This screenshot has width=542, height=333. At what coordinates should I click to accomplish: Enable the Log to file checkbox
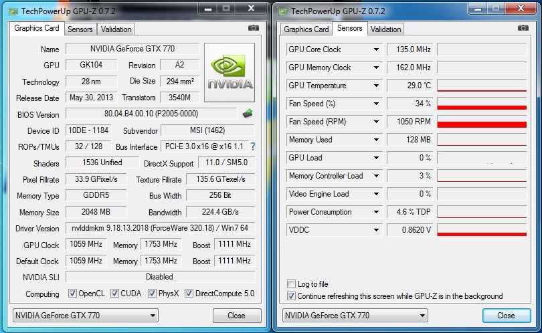291,284
